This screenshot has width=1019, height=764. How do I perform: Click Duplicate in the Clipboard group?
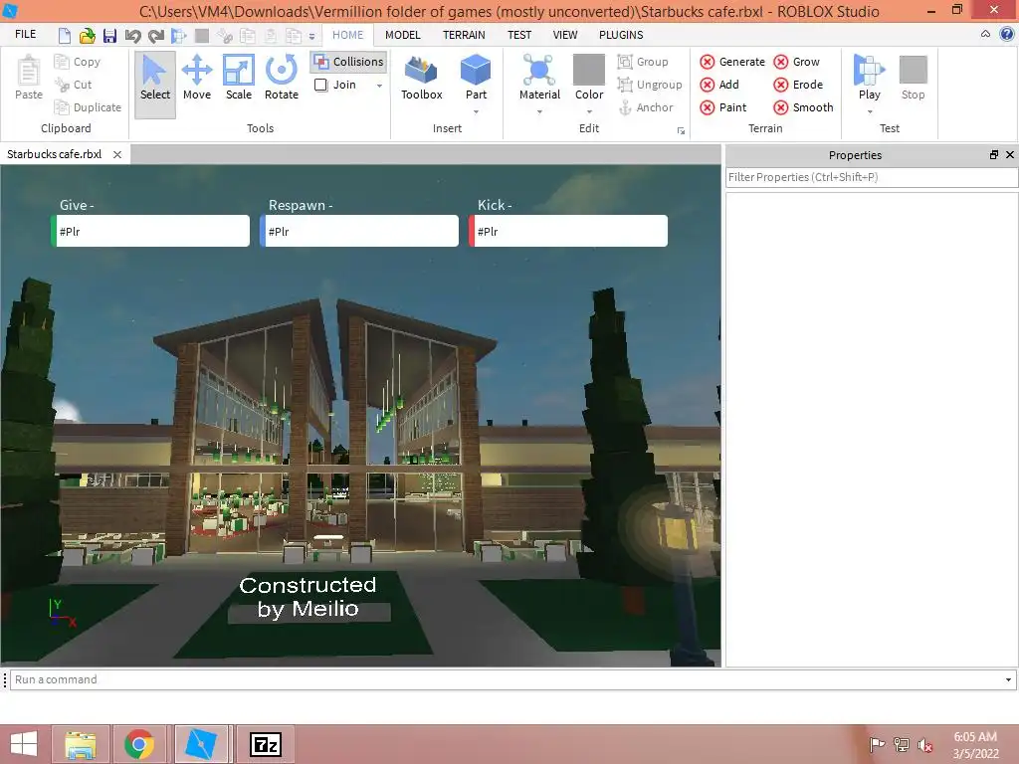tap(89, 107)
